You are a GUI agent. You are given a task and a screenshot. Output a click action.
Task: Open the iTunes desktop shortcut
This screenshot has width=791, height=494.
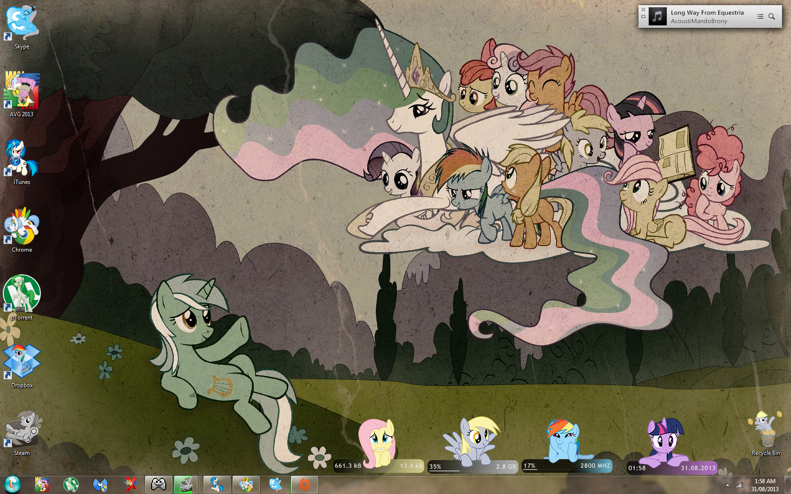(21, 162)
